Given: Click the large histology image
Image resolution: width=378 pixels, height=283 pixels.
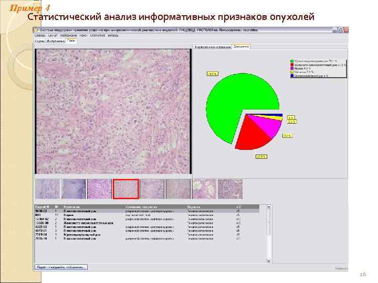Looking at the screenshot, I should pyautogui.click(x=113, y=111).
